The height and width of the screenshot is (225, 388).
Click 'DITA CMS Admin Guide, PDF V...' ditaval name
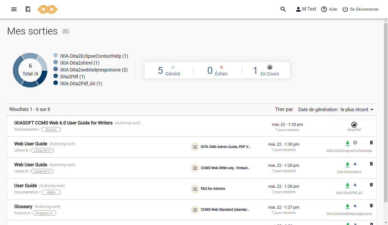pos(226,147)
